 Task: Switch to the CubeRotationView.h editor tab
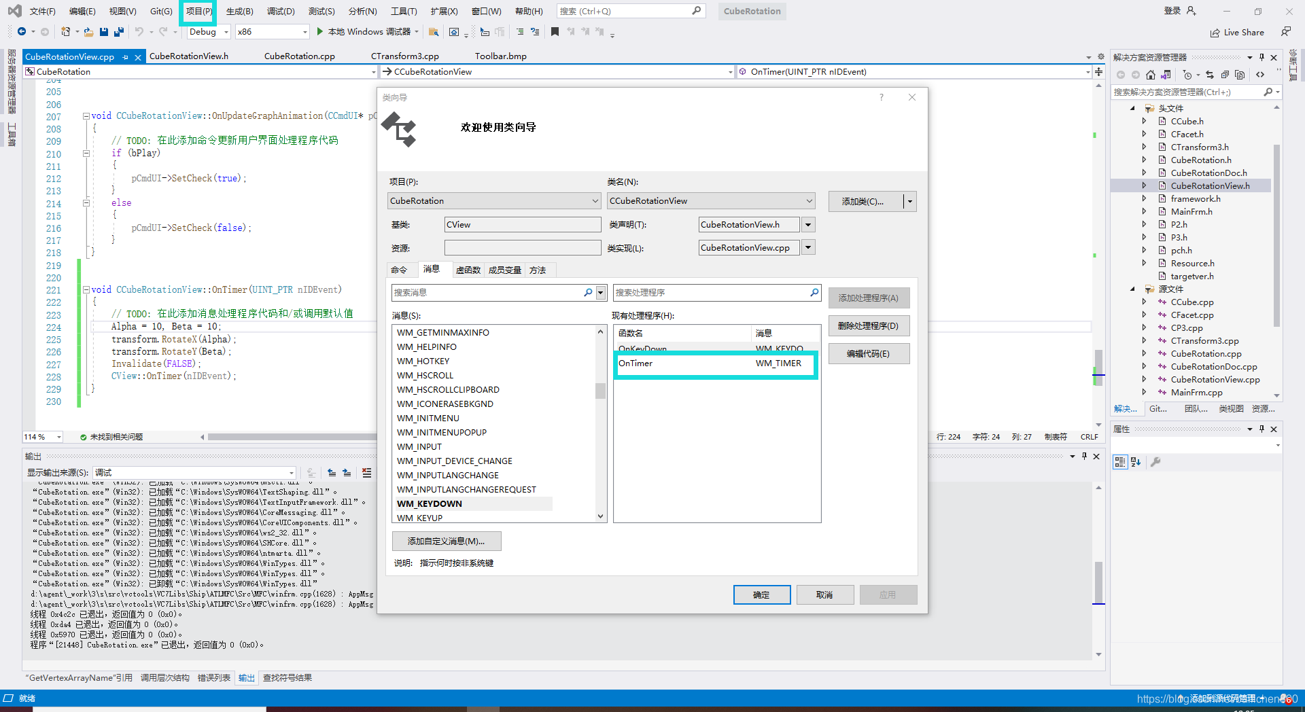[x=188, y=56]
